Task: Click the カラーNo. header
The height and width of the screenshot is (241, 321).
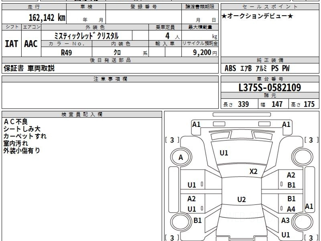Action: (x=67, y=44)
